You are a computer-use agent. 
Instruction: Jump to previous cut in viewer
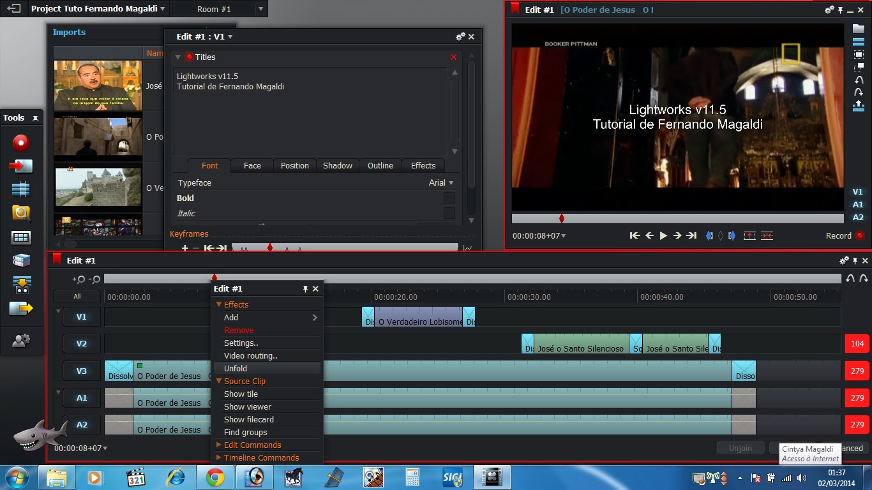pos(635,235)
